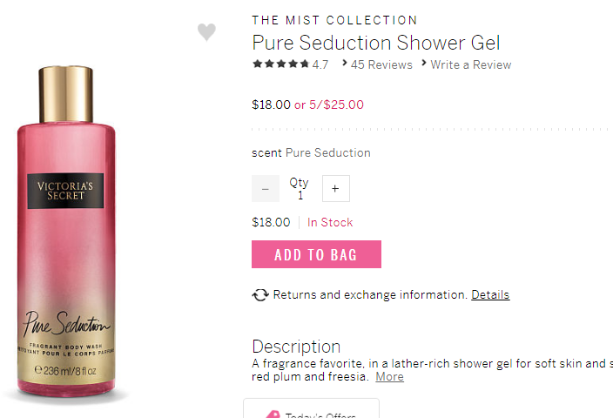Open returns Details link
Viewport: 613px width, 418px height.
click(490, 294)
